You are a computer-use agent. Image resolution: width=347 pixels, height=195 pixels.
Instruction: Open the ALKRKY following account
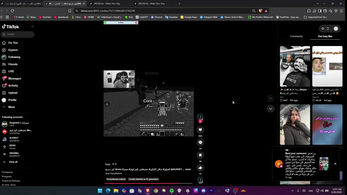17,139
